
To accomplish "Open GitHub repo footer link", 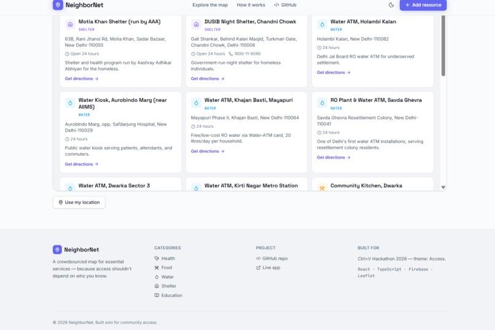I will (x=272, y=258).
